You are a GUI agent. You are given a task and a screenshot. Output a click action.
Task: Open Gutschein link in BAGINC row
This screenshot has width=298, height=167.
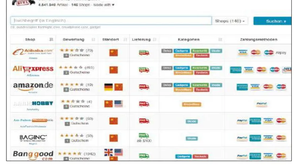coord(79,141)
